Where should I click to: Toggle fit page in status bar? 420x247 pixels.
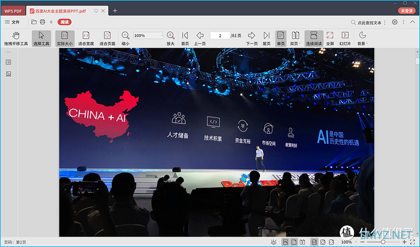pyautogui.click(x=323, y=242)
